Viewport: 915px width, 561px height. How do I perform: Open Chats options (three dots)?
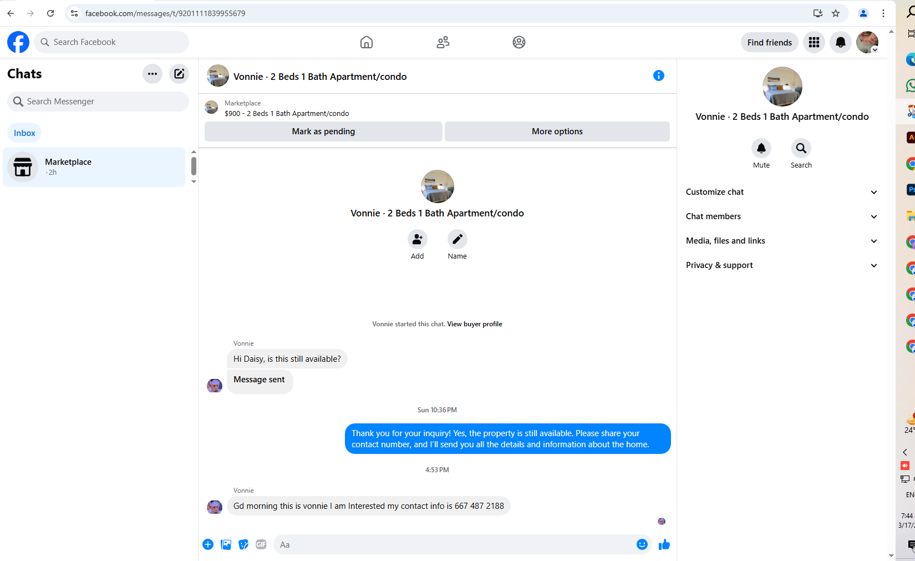pos(152,74)
